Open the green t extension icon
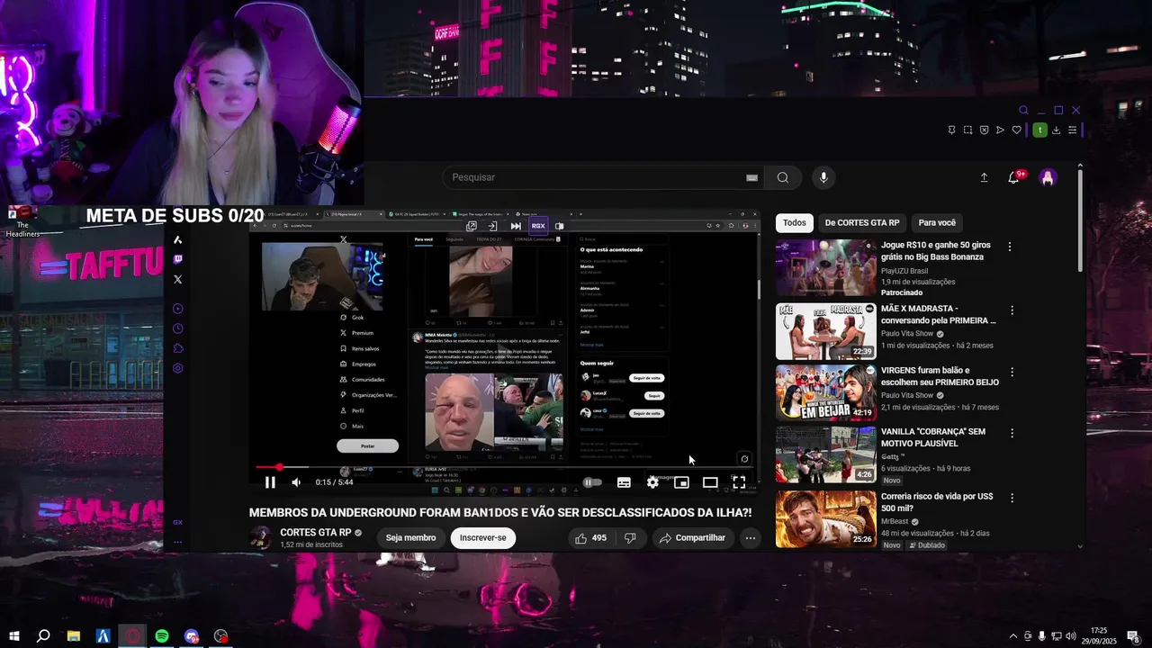The width and height of the screenshot is (1152, 648). pos(1039,130)
